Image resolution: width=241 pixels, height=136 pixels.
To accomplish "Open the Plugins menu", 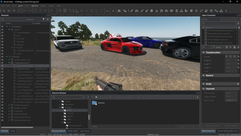I will [x=43, y=6].
